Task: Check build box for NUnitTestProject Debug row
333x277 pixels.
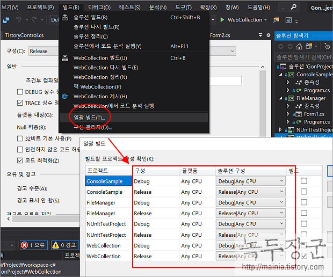Action: coord(304,224)
